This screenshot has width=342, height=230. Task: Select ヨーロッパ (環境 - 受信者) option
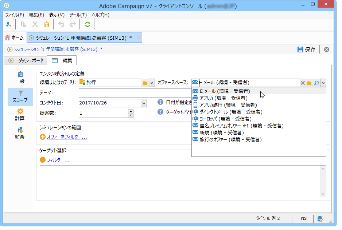259,119
